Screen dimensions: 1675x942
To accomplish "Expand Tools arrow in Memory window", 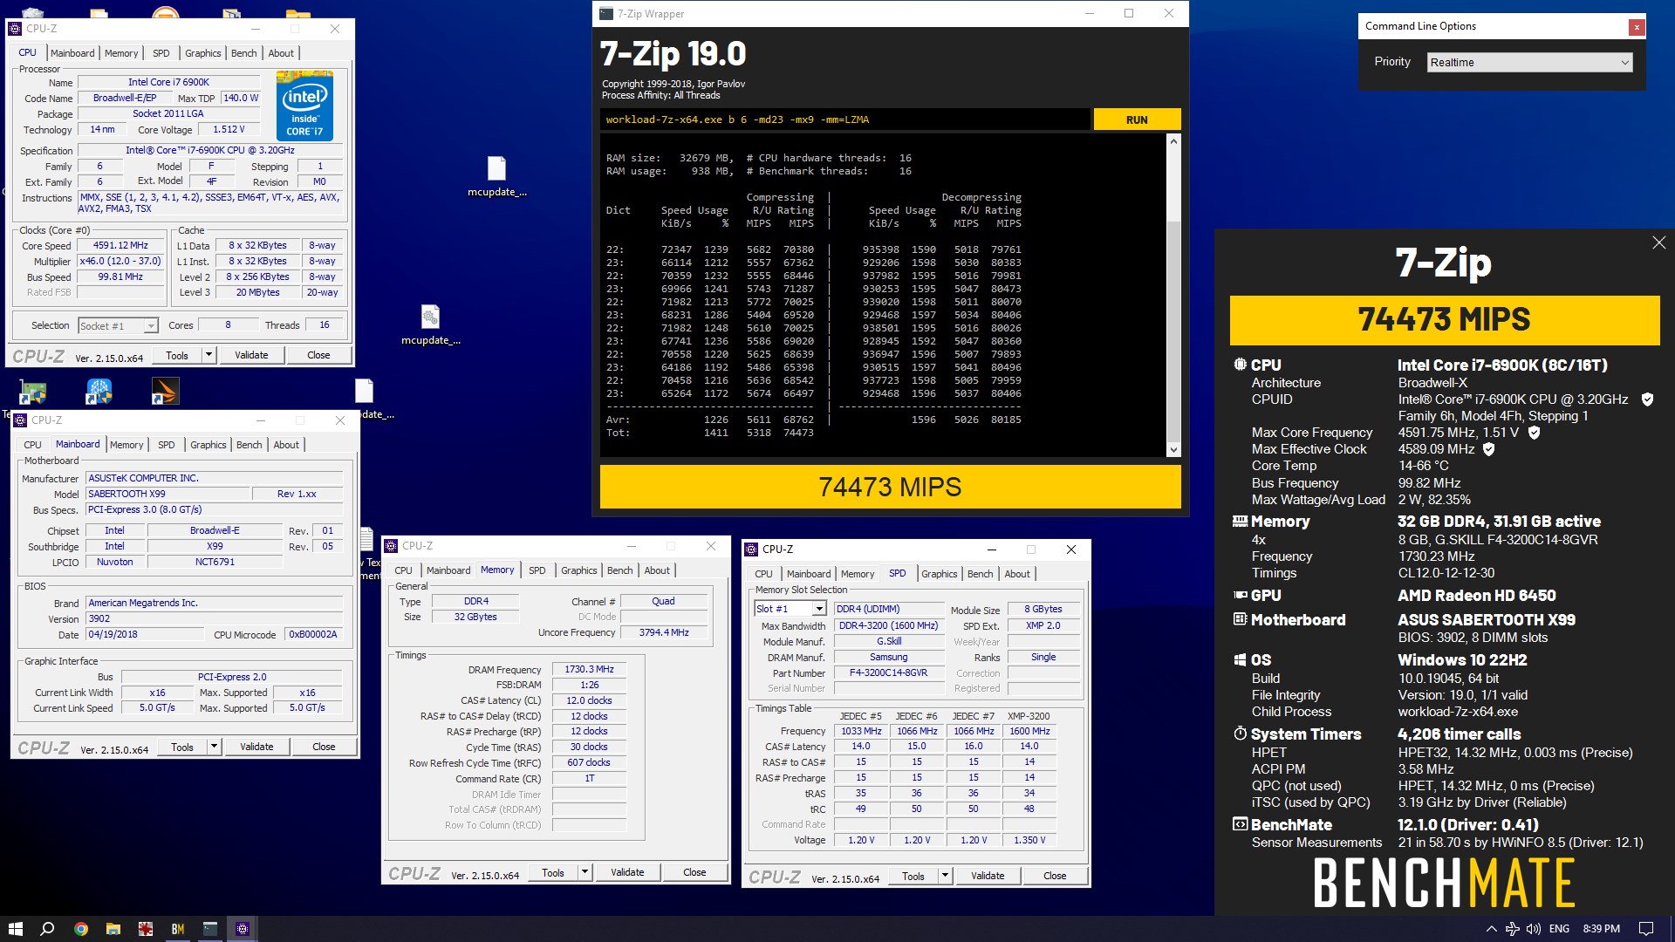I will (585, 872).
